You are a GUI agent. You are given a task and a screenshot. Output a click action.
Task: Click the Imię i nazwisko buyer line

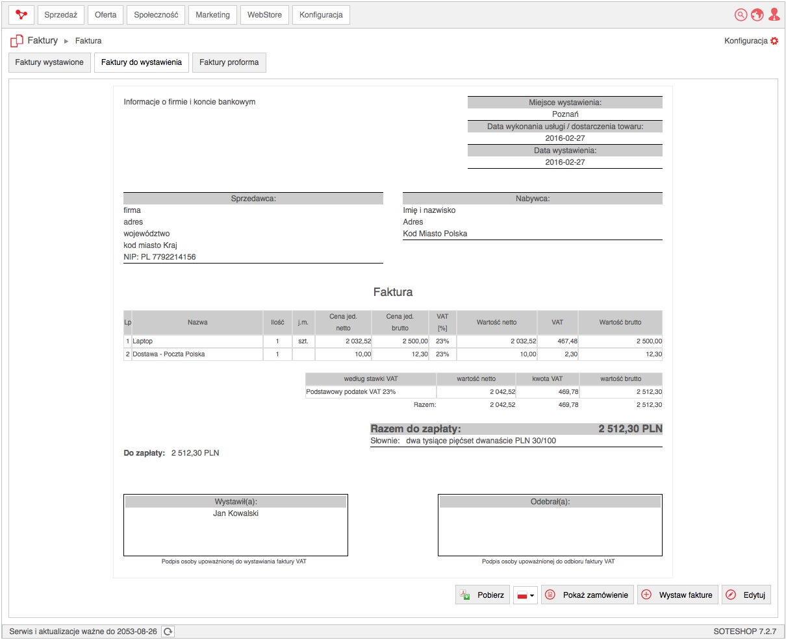(x=429, y=210)
